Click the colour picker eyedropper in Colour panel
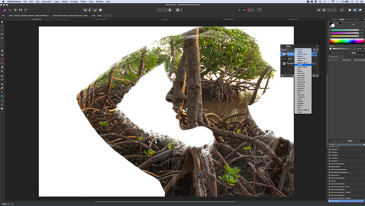This screenshot has width=365, height=206. (x=337, y=23)
